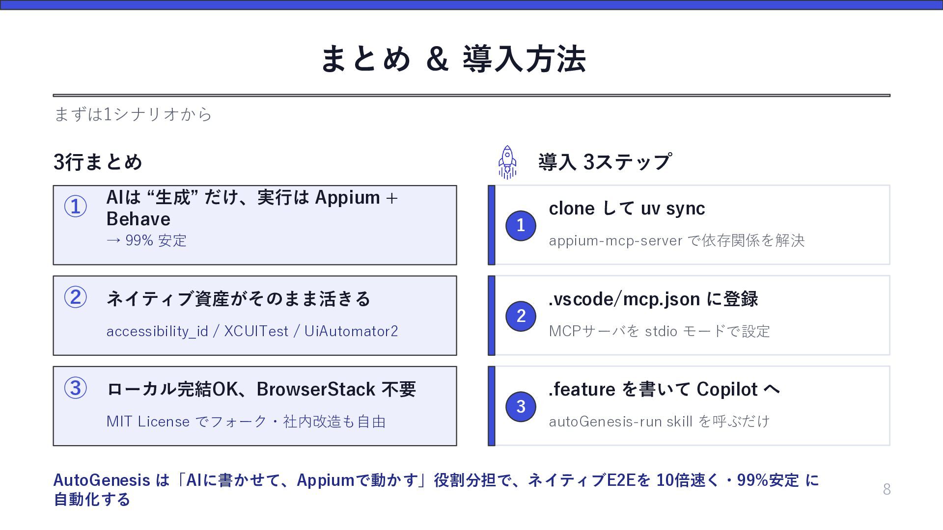Click the rocket icon beside 導入 3ステップ
The image size is (943, 530).
point(507,162)
